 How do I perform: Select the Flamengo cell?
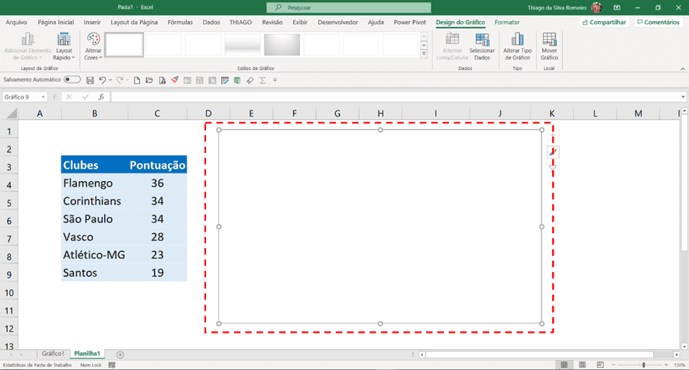coord(94,183)
